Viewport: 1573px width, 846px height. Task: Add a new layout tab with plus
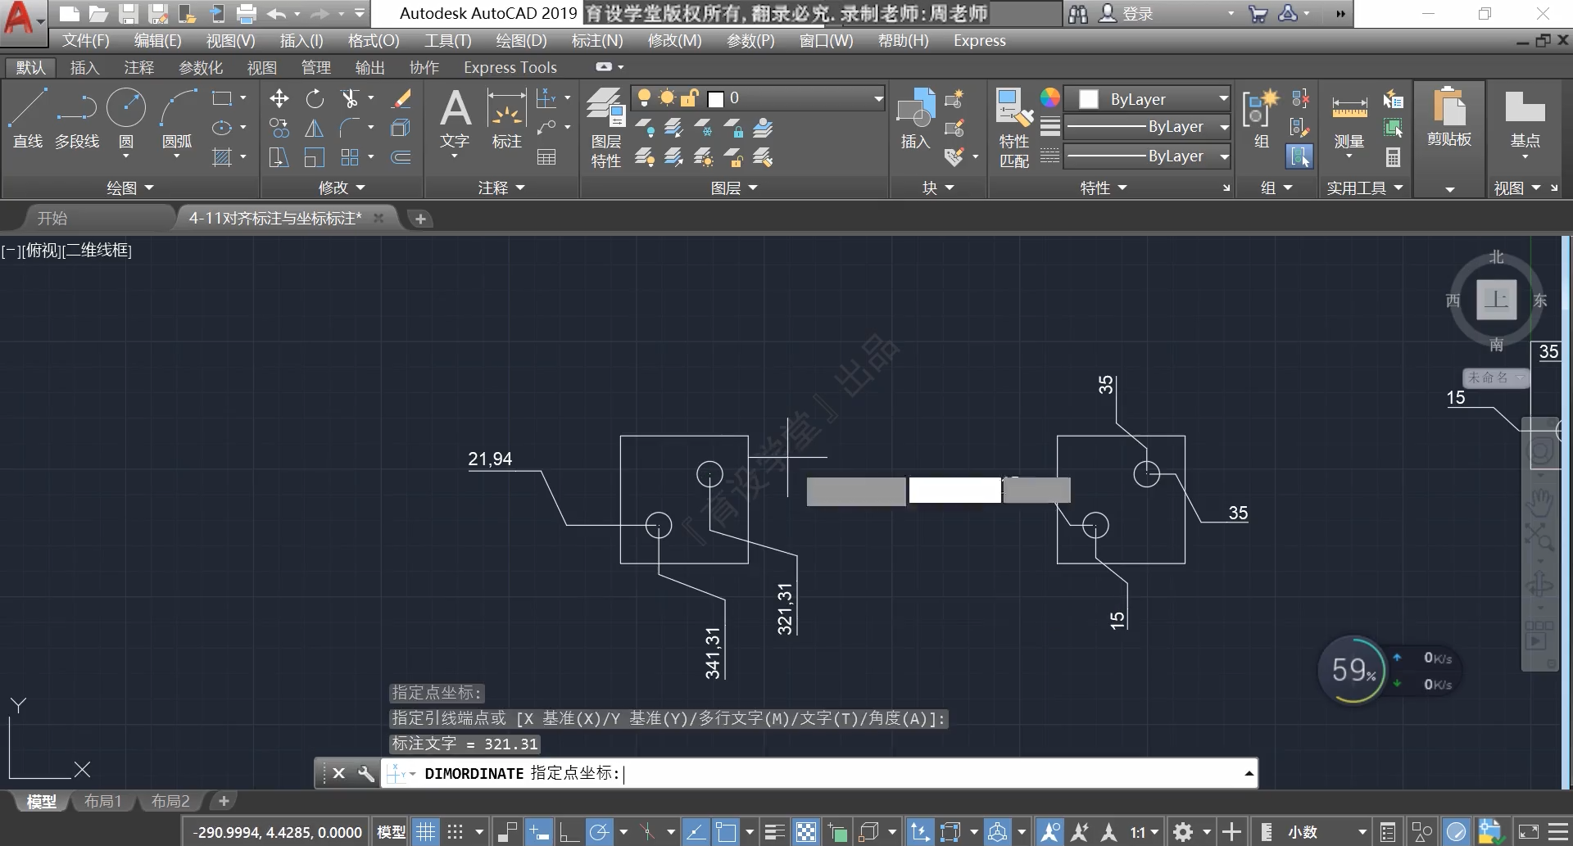[223, 801]
